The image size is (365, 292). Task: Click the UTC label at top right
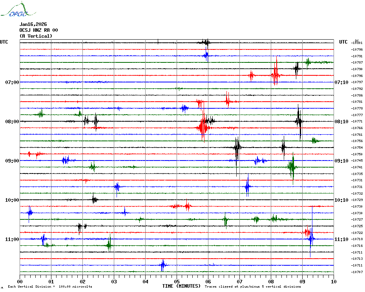coord(343,42)
